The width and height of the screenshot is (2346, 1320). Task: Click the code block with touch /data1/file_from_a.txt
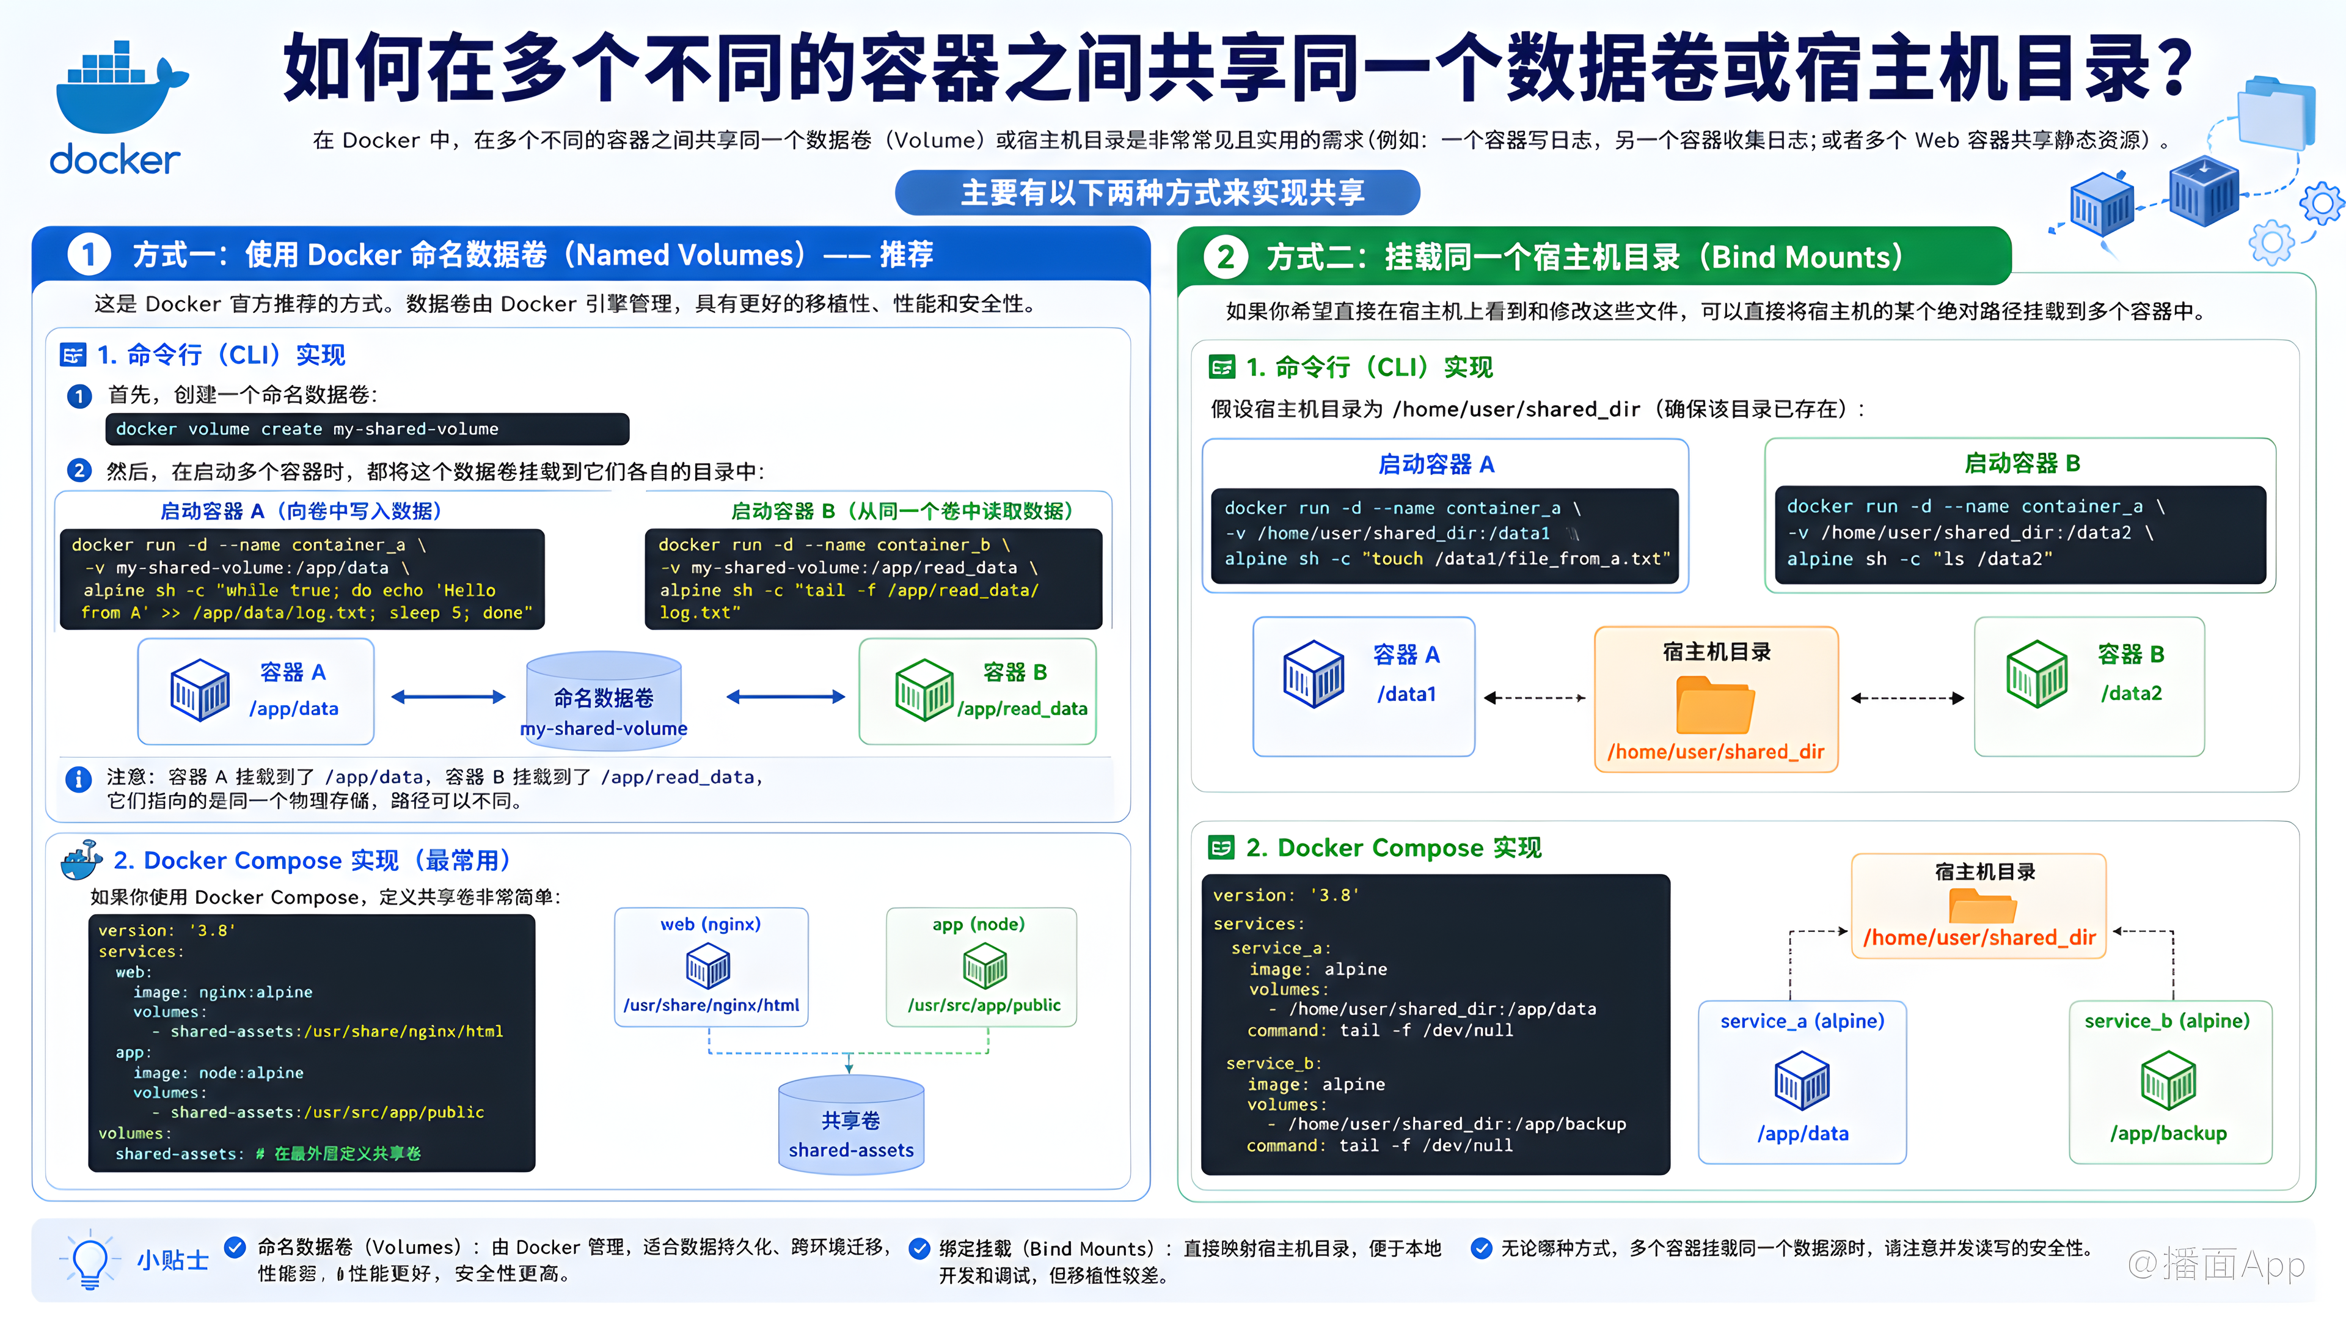[x=1445, y=535]
